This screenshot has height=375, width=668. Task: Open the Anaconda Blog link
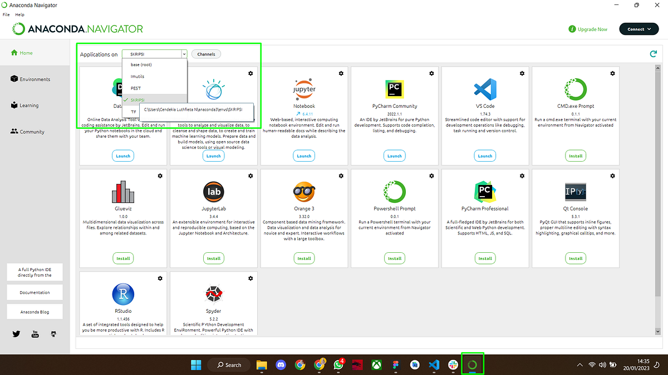(x=35, y=312)
